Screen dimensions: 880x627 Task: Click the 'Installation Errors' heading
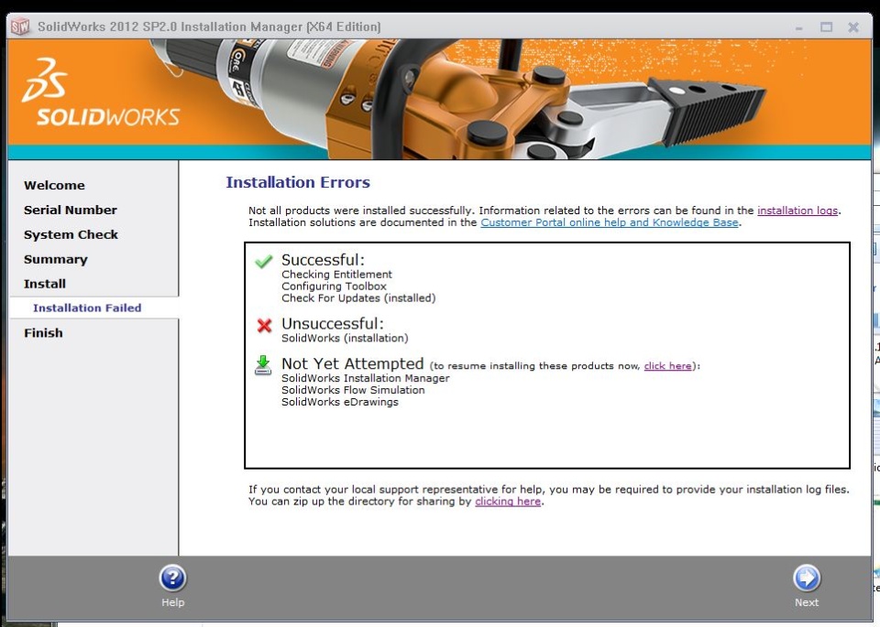pos(298,182)
